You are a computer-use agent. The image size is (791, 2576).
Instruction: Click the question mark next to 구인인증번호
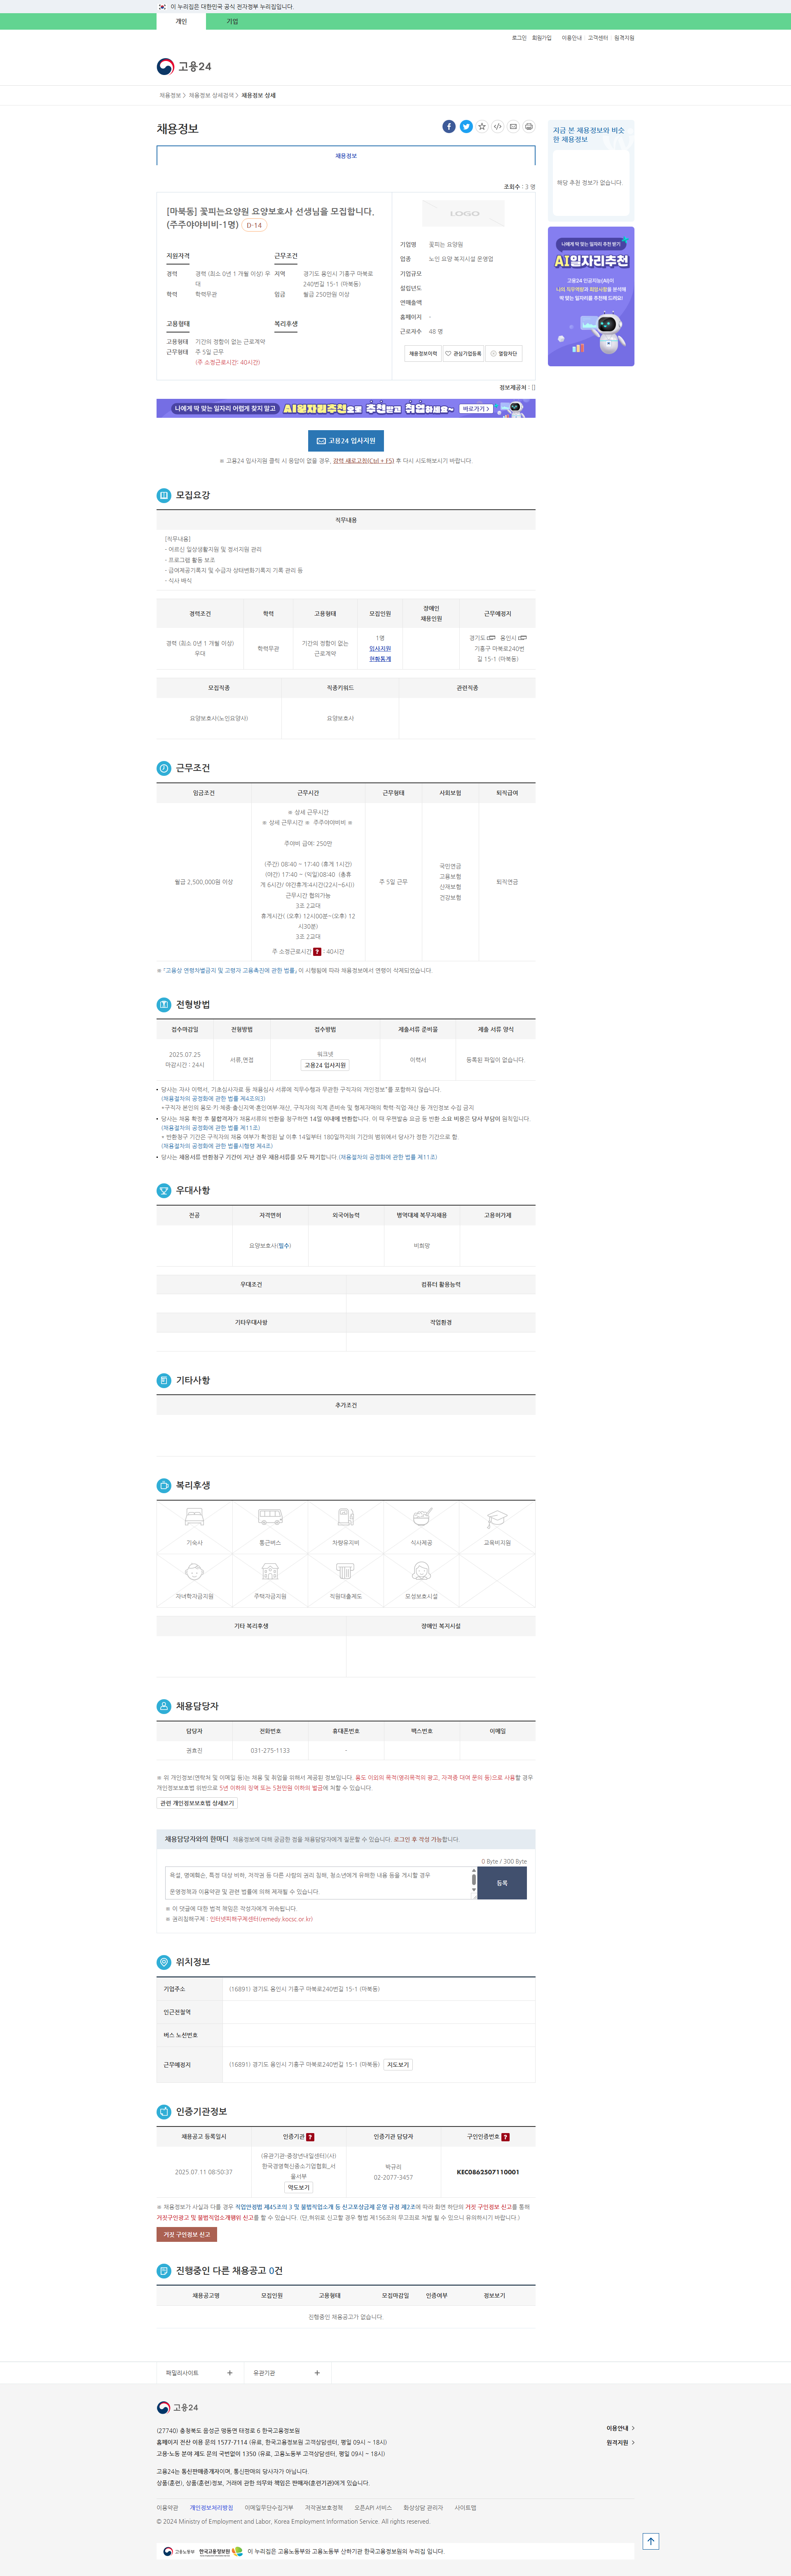(505, 2137)
